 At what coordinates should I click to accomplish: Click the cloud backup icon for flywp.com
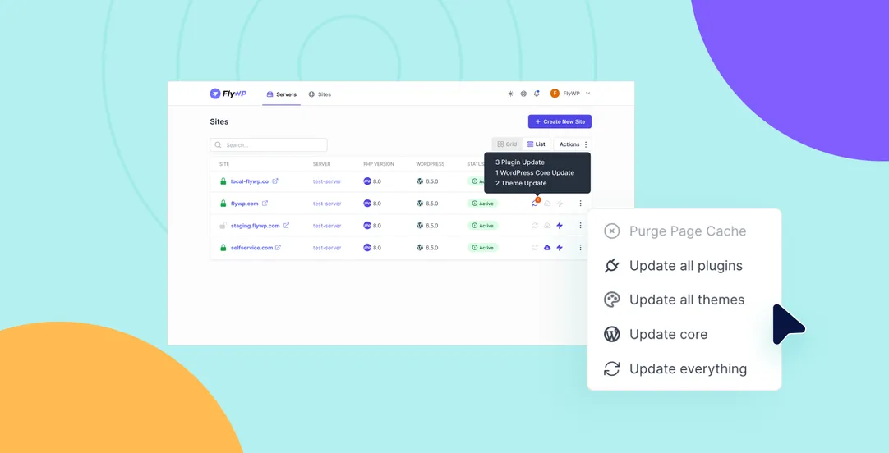[547, 204]
